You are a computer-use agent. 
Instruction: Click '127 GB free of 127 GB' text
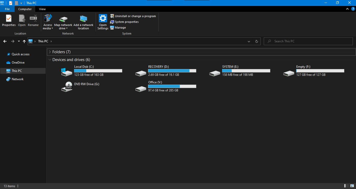point(311,75)
